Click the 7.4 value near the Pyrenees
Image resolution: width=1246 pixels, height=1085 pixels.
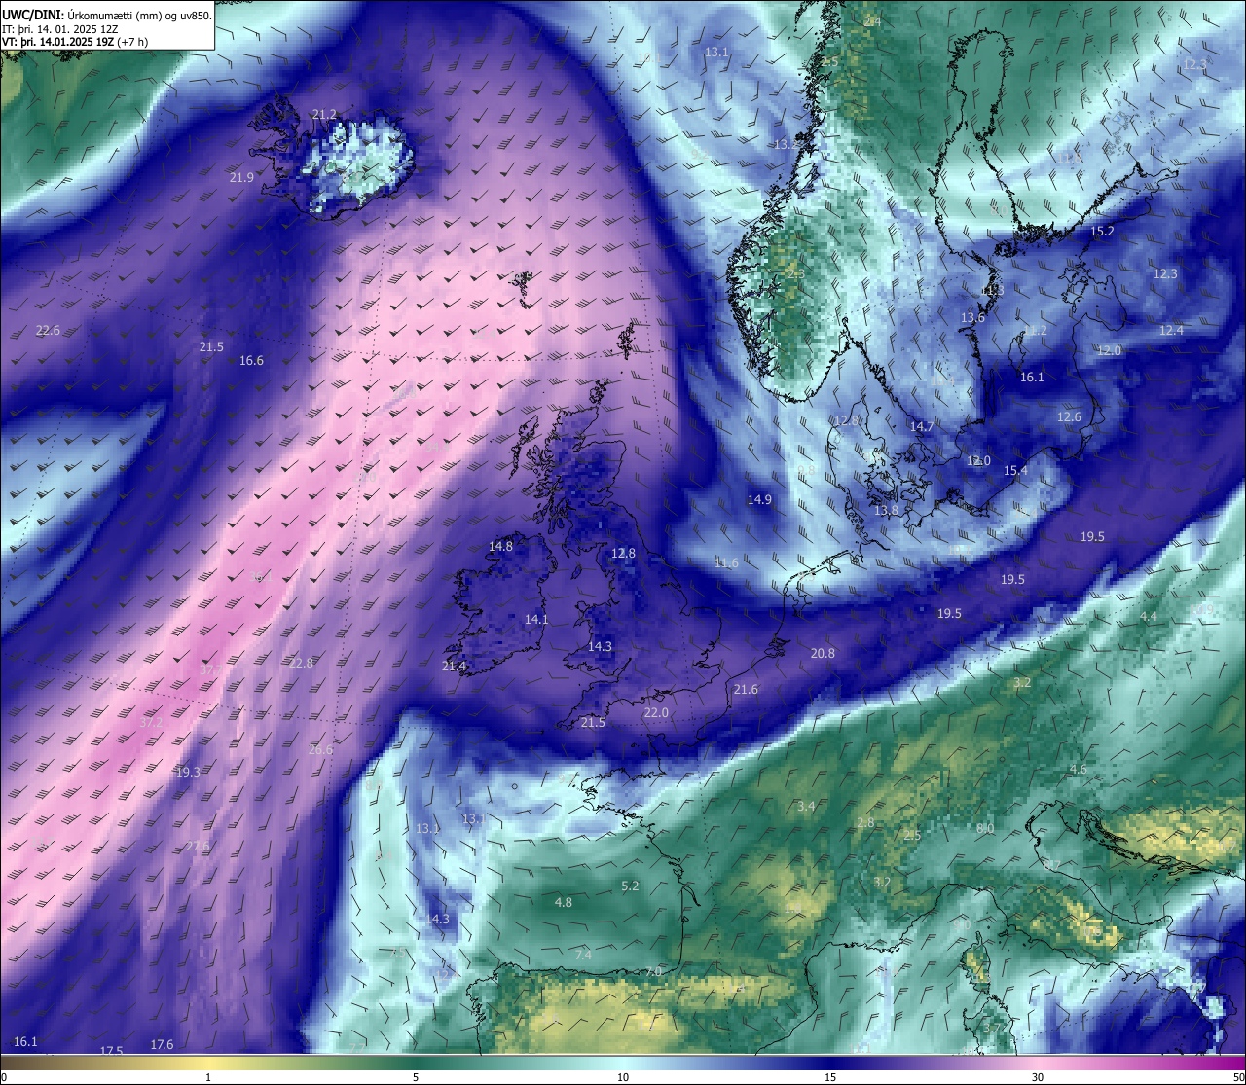click(583, 956)
